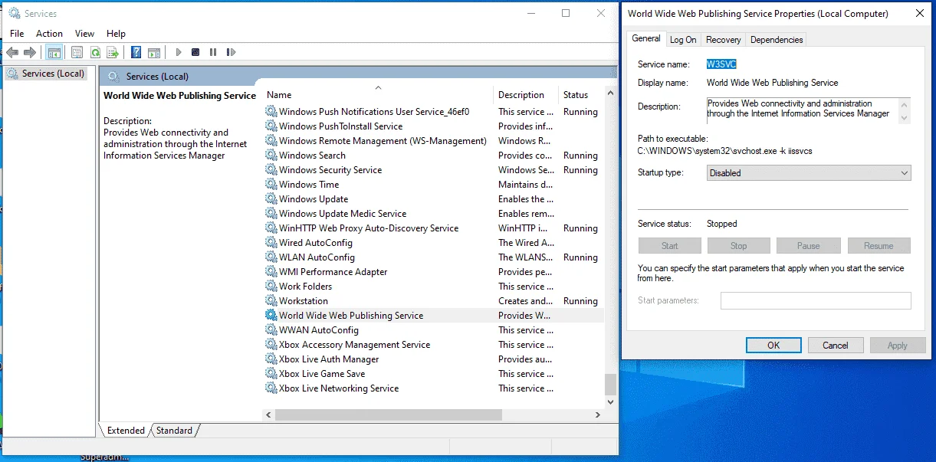The width and height of the screenshot is (936, 462).
Task: Click the Start button under Service status
Action: [669, 246]
